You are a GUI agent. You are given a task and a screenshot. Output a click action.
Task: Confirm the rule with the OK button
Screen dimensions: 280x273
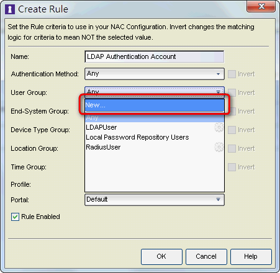click(x=161, y=256)
